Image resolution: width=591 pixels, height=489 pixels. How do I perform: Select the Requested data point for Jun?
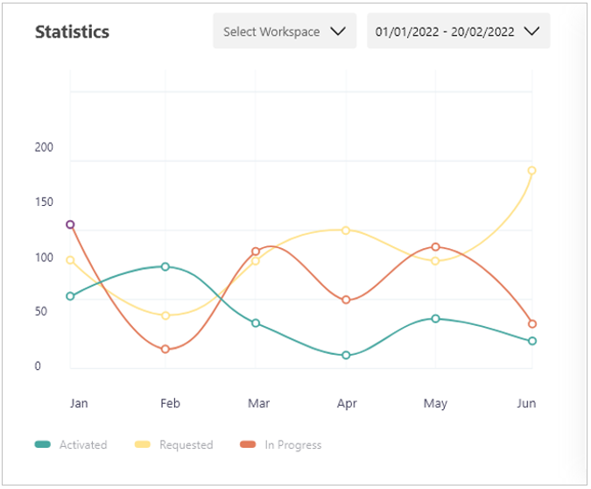click(531, 170)
